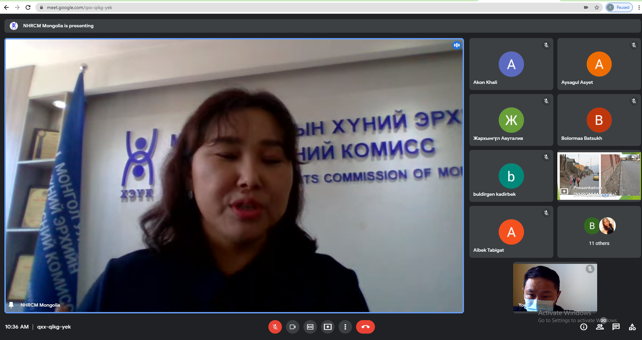
Task: Reload the Google Meet page
Action: (28, 7)
